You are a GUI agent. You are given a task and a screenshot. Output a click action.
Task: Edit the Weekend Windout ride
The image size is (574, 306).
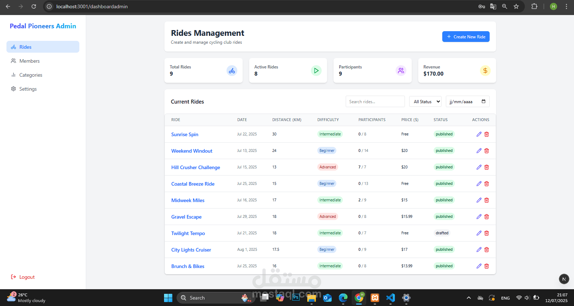pos(479,151)
